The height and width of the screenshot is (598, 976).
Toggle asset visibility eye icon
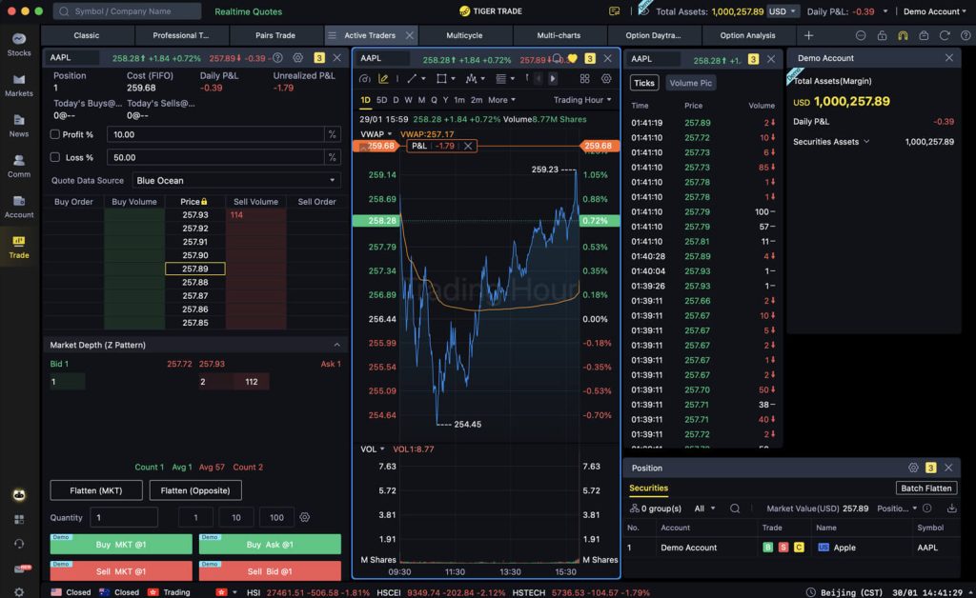(x=644, y=11)
